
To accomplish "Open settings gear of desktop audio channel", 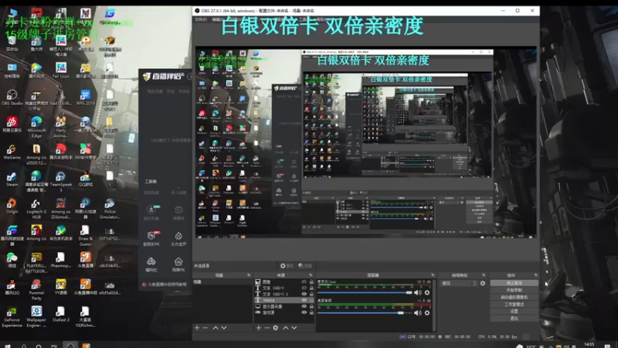I will pyautogui.click(x=427, y=313).
